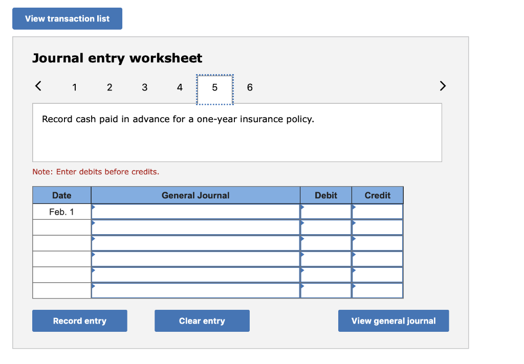The width and height of the screenshot is (524, 364).
Task: Click the Credit cell flag on row one
Action: coord(353,208)
